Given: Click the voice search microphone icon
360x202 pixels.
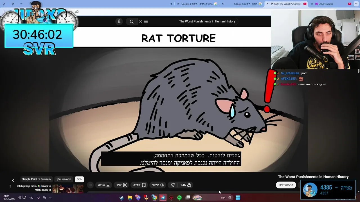Looking at the screenshot, I should (119, 21).
